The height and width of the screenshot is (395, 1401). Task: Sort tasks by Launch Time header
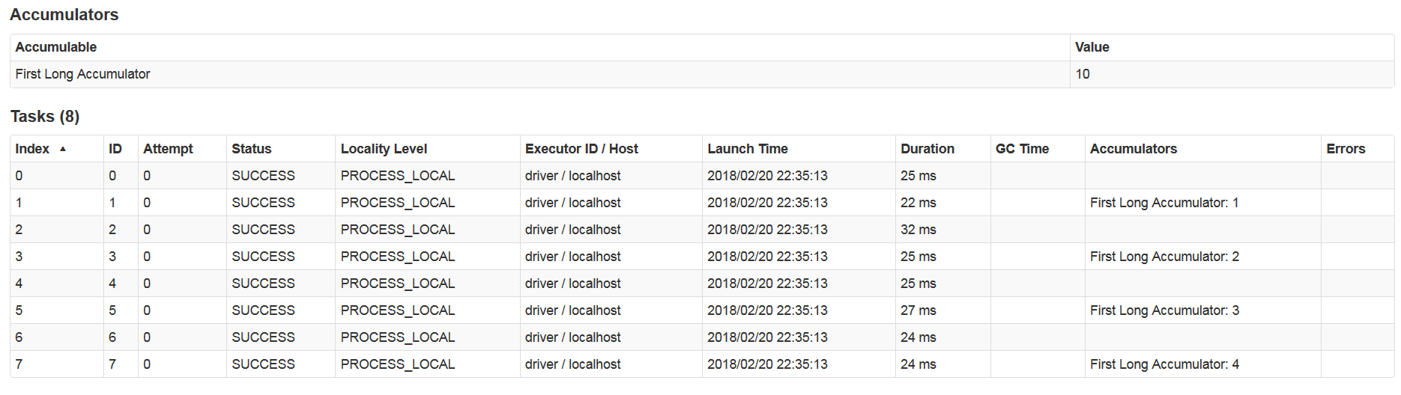click(x=747, y=149)
